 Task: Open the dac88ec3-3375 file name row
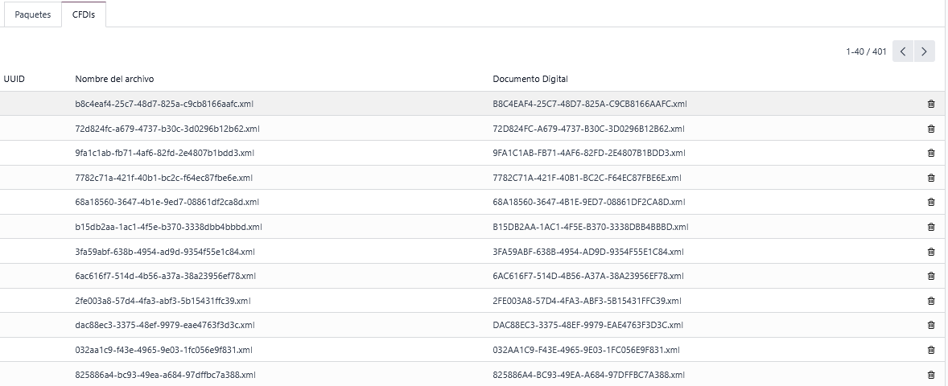(165, 326)
